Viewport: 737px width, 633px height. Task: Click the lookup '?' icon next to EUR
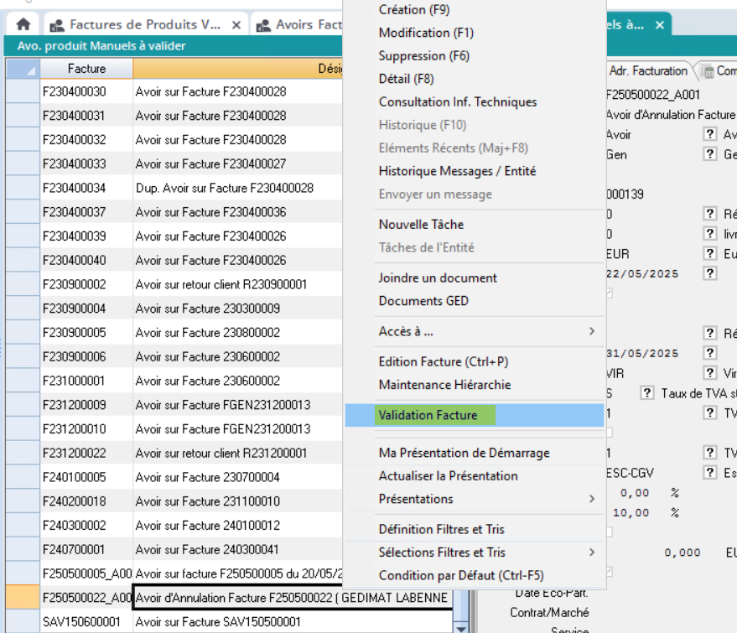click(710, 253)
